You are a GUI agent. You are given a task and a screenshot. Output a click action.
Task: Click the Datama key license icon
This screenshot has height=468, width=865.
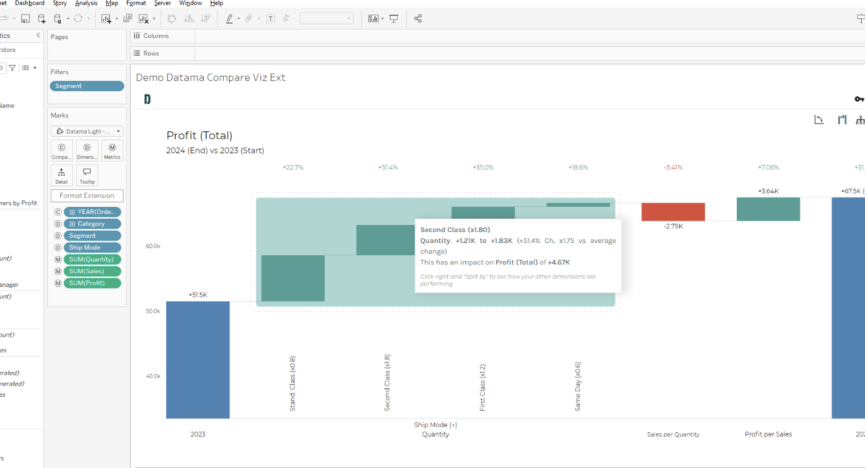[859, 99]
